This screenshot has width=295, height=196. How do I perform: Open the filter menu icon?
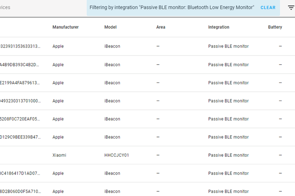291,8
